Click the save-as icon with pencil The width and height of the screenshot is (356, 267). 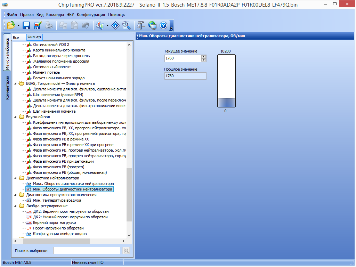38,25
